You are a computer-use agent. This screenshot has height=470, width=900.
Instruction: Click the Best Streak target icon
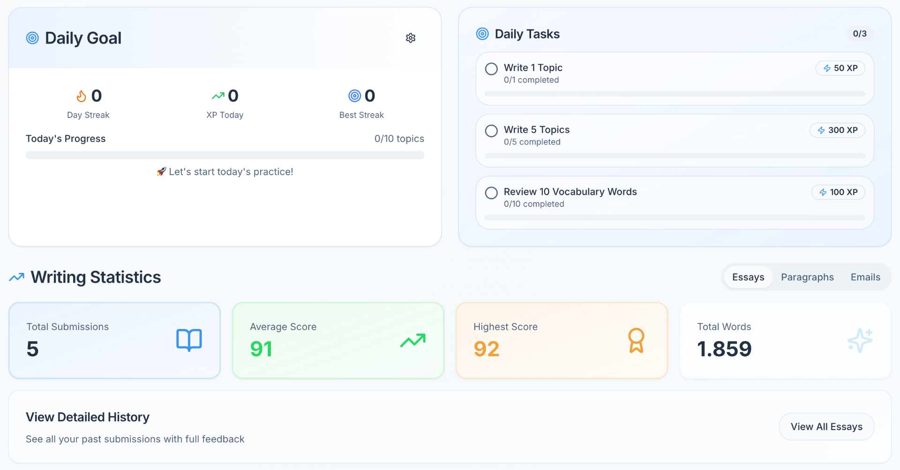tap(355, 96)
